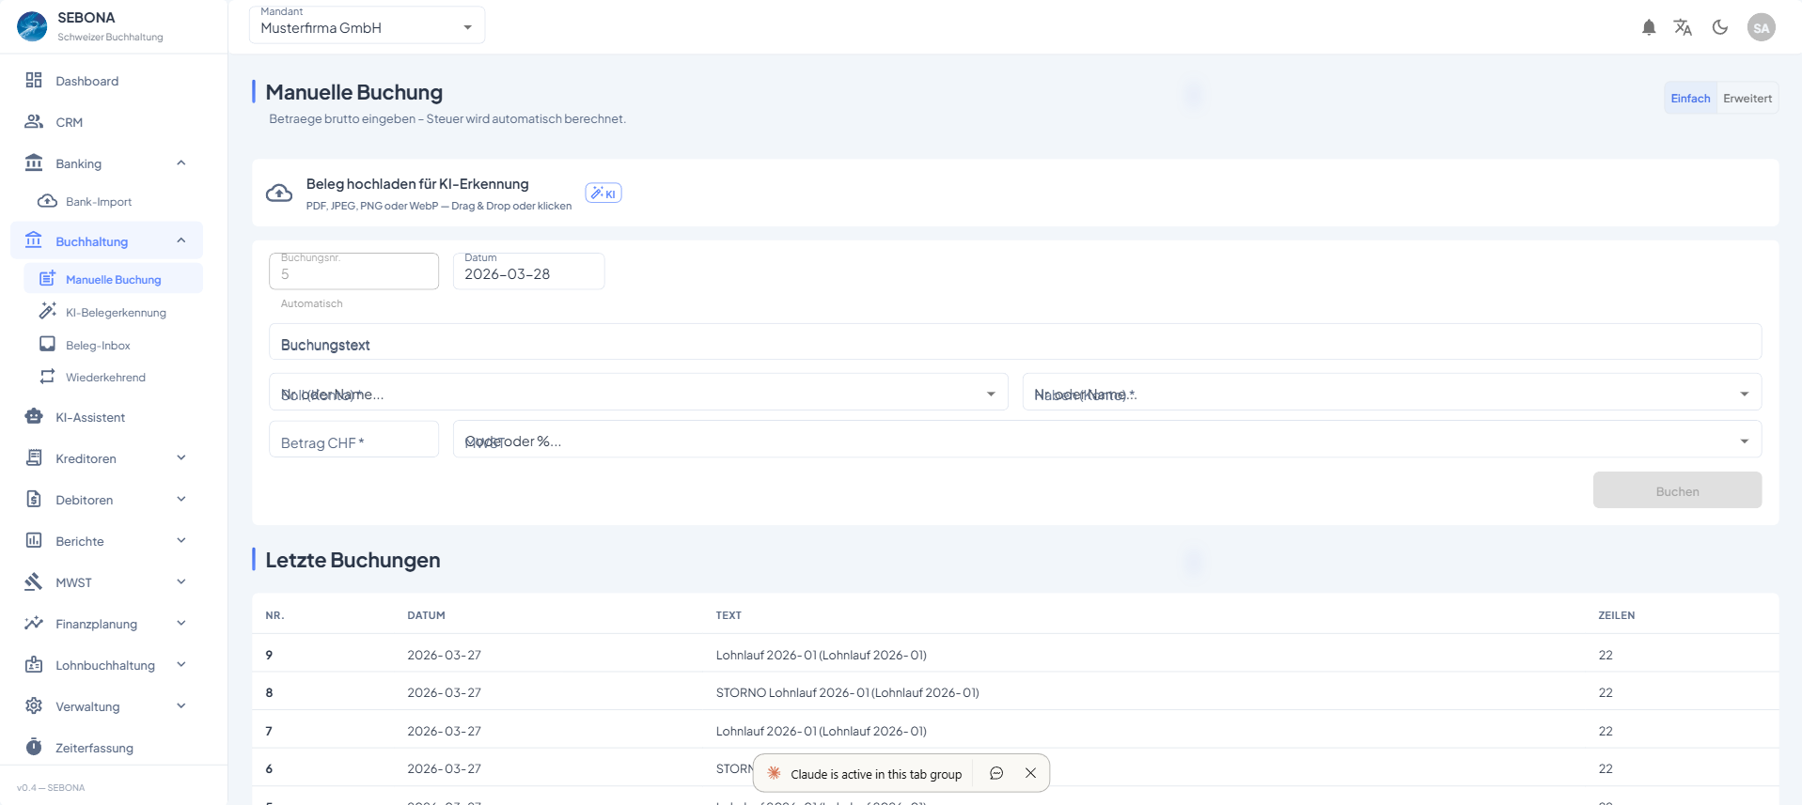Image resolution: width=1802 pixels, height=805 pixels.
Task: Toggle dark mode with moon icon
Action: (1719, 28)
